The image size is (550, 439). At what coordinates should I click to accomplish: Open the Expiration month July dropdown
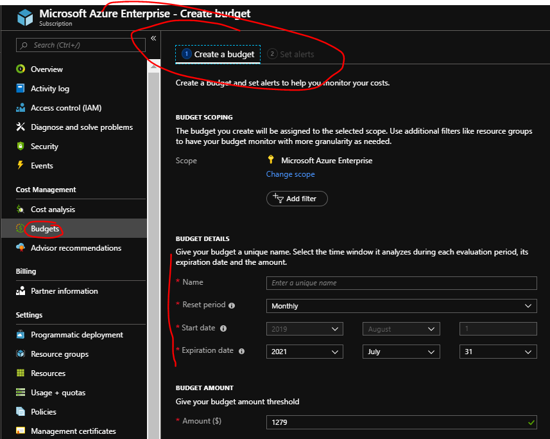pyautogui.click(x=401, y=352)
